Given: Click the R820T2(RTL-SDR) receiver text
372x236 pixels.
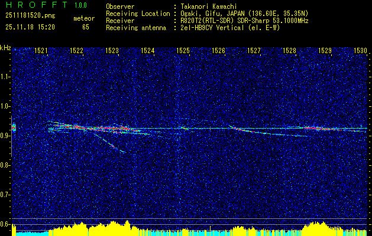Looking at the screenshot, I should tap(244, 21).
